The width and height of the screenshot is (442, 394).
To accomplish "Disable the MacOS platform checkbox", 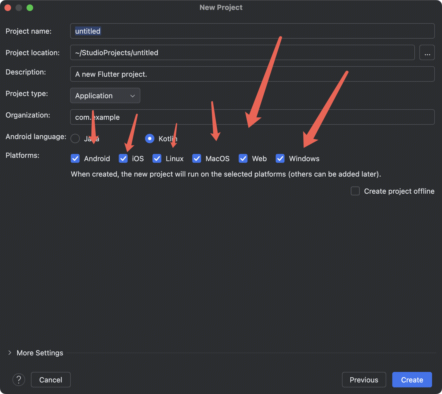I will tap(197, 159).
